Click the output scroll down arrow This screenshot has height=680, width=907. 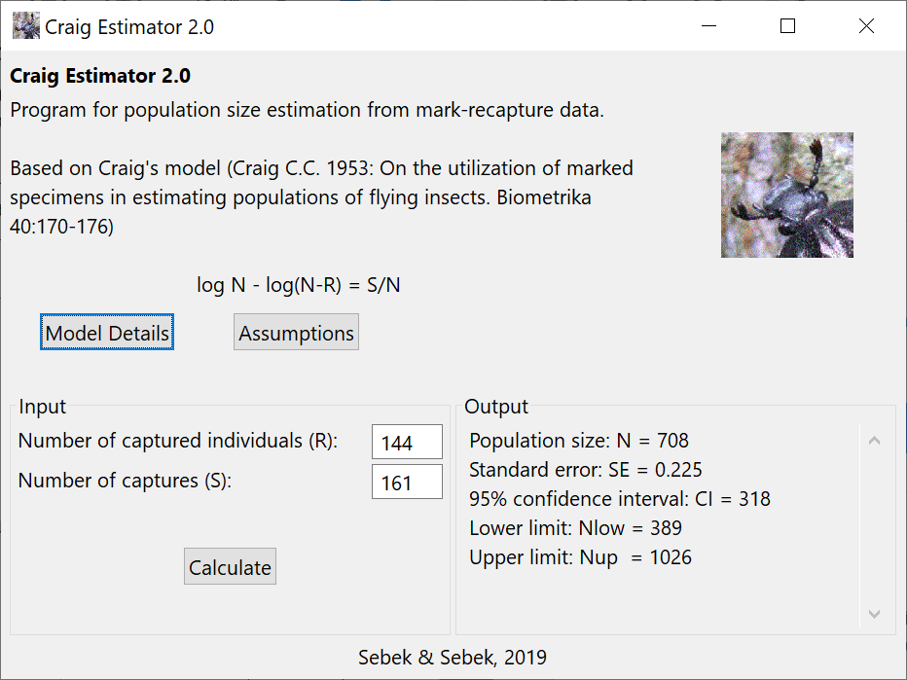(x=874, y=614)
